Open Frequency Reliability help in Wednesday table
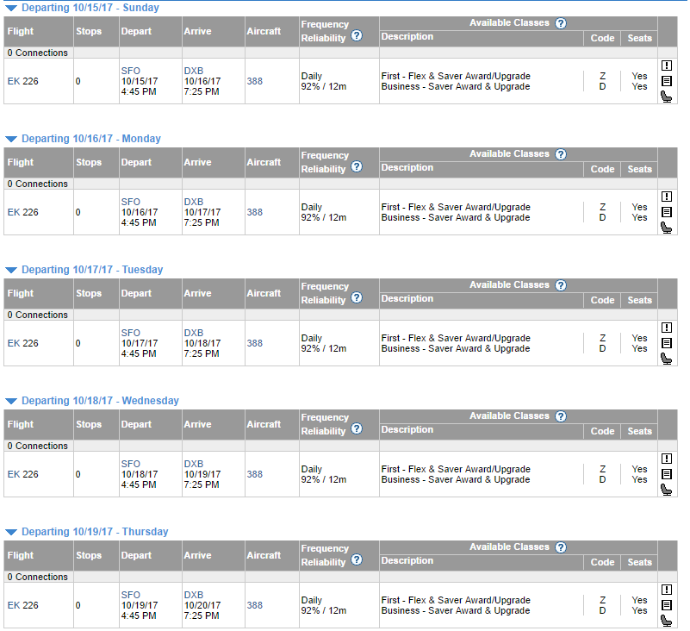 (357, 429)
